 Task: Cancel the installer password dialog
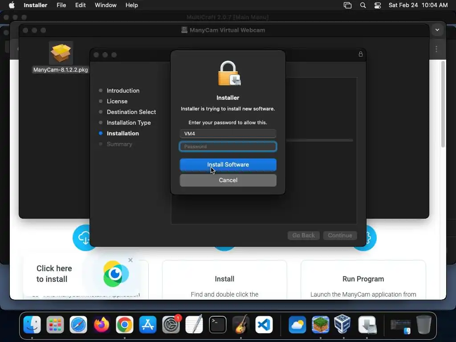pos(228,180)
